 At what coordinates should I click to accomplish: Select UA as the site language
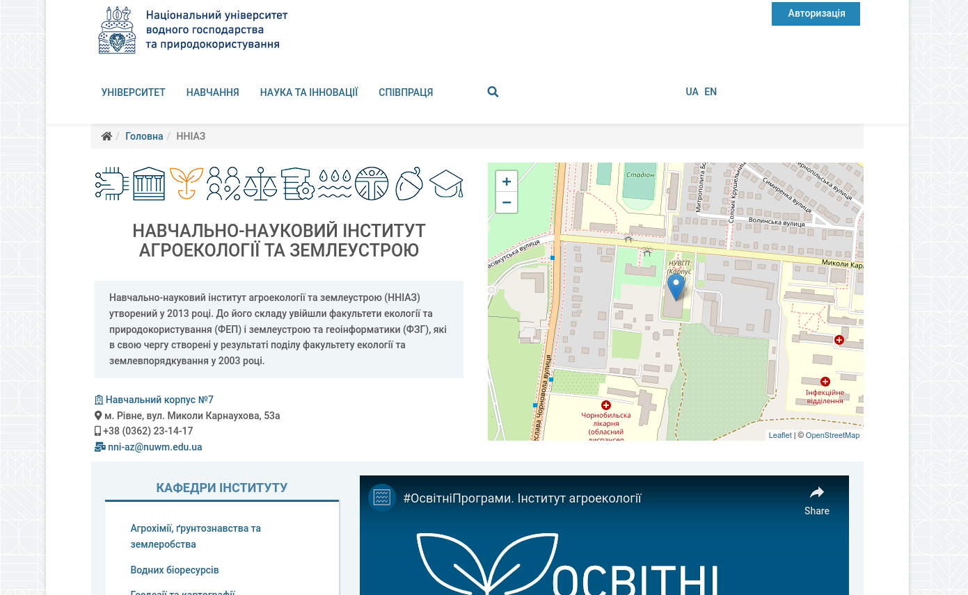(692, 91)
